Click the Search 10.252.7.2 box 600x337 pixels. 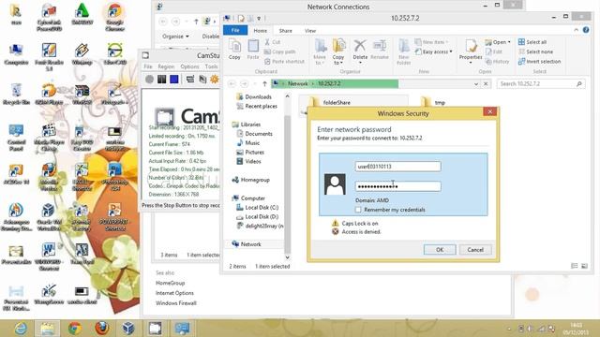pos(541,83)
